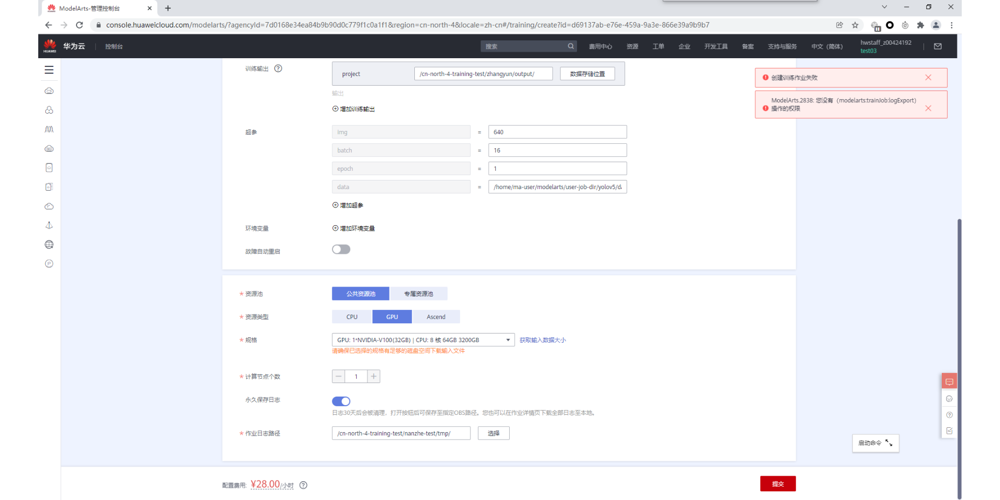
Task: Click help icon next to 配置费用
Action: click(303, 485)
